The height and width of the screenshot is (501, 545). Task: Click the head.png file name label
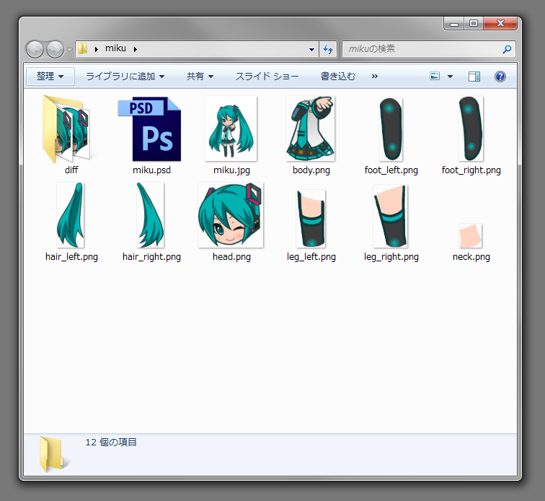[231, 256]
